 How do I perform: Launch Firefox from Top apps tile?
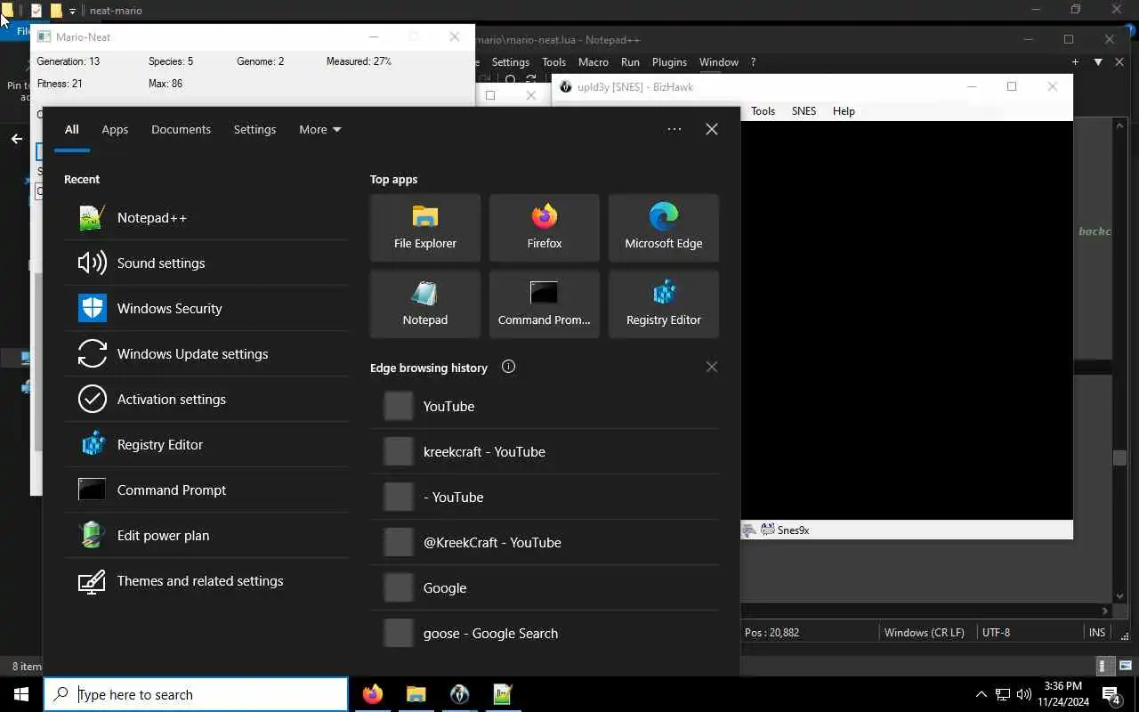coord(545,228)
